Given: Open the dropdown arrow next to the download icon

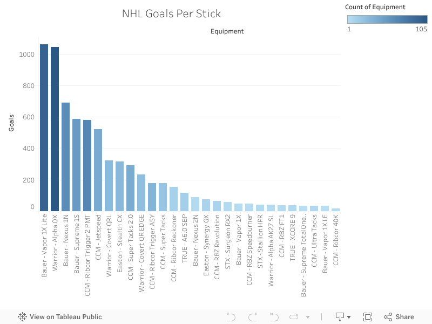Looking at the screenshot, I should 348,318.
